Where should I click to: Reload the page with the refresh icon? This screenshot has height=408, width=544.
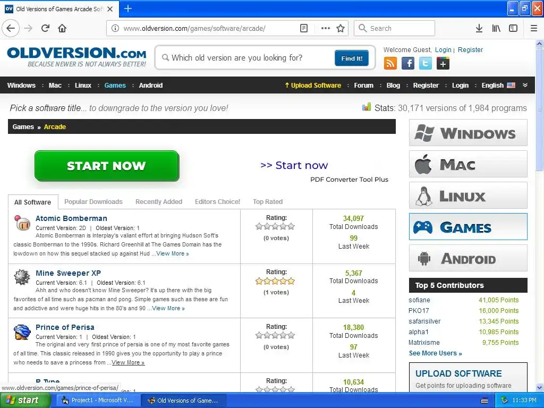coord(45,28)
